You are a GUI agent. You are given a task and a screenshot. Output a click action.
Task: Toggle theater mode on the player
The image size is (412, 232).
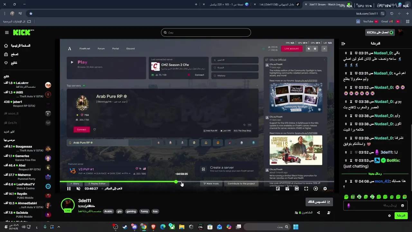tap(297, 189)
